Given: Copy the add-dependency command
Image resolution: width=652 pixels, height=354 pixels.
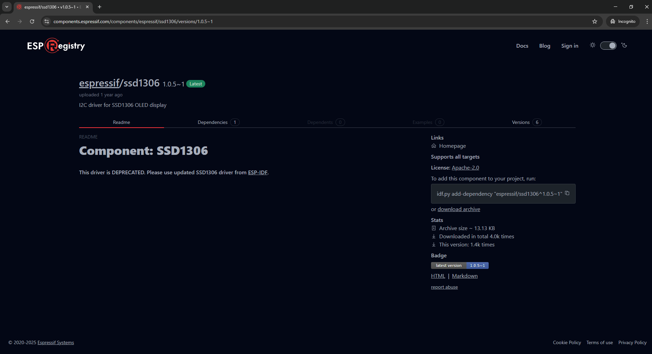Looking at the screenshot, I should coord(567,193).
